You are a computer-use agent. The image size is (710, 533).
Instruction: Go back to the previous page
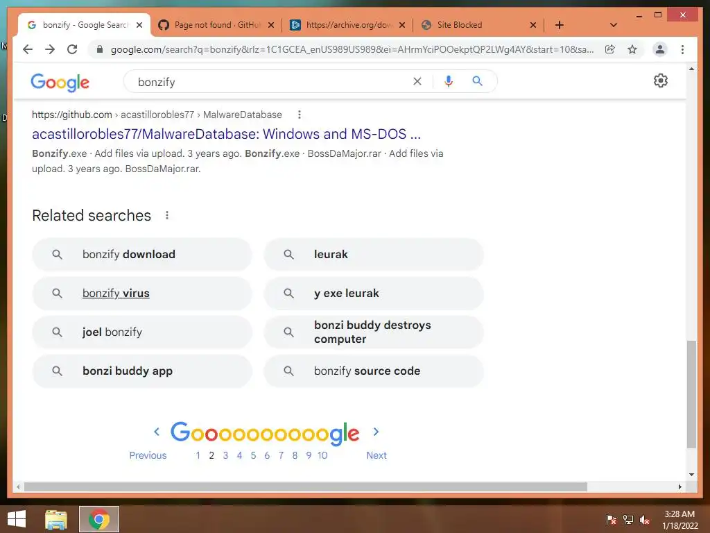28,49
